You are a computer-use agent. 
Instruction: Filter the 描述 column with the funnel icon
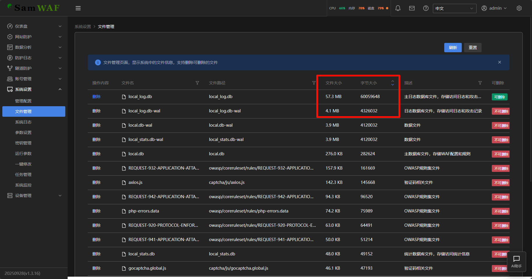coord(480,83)
